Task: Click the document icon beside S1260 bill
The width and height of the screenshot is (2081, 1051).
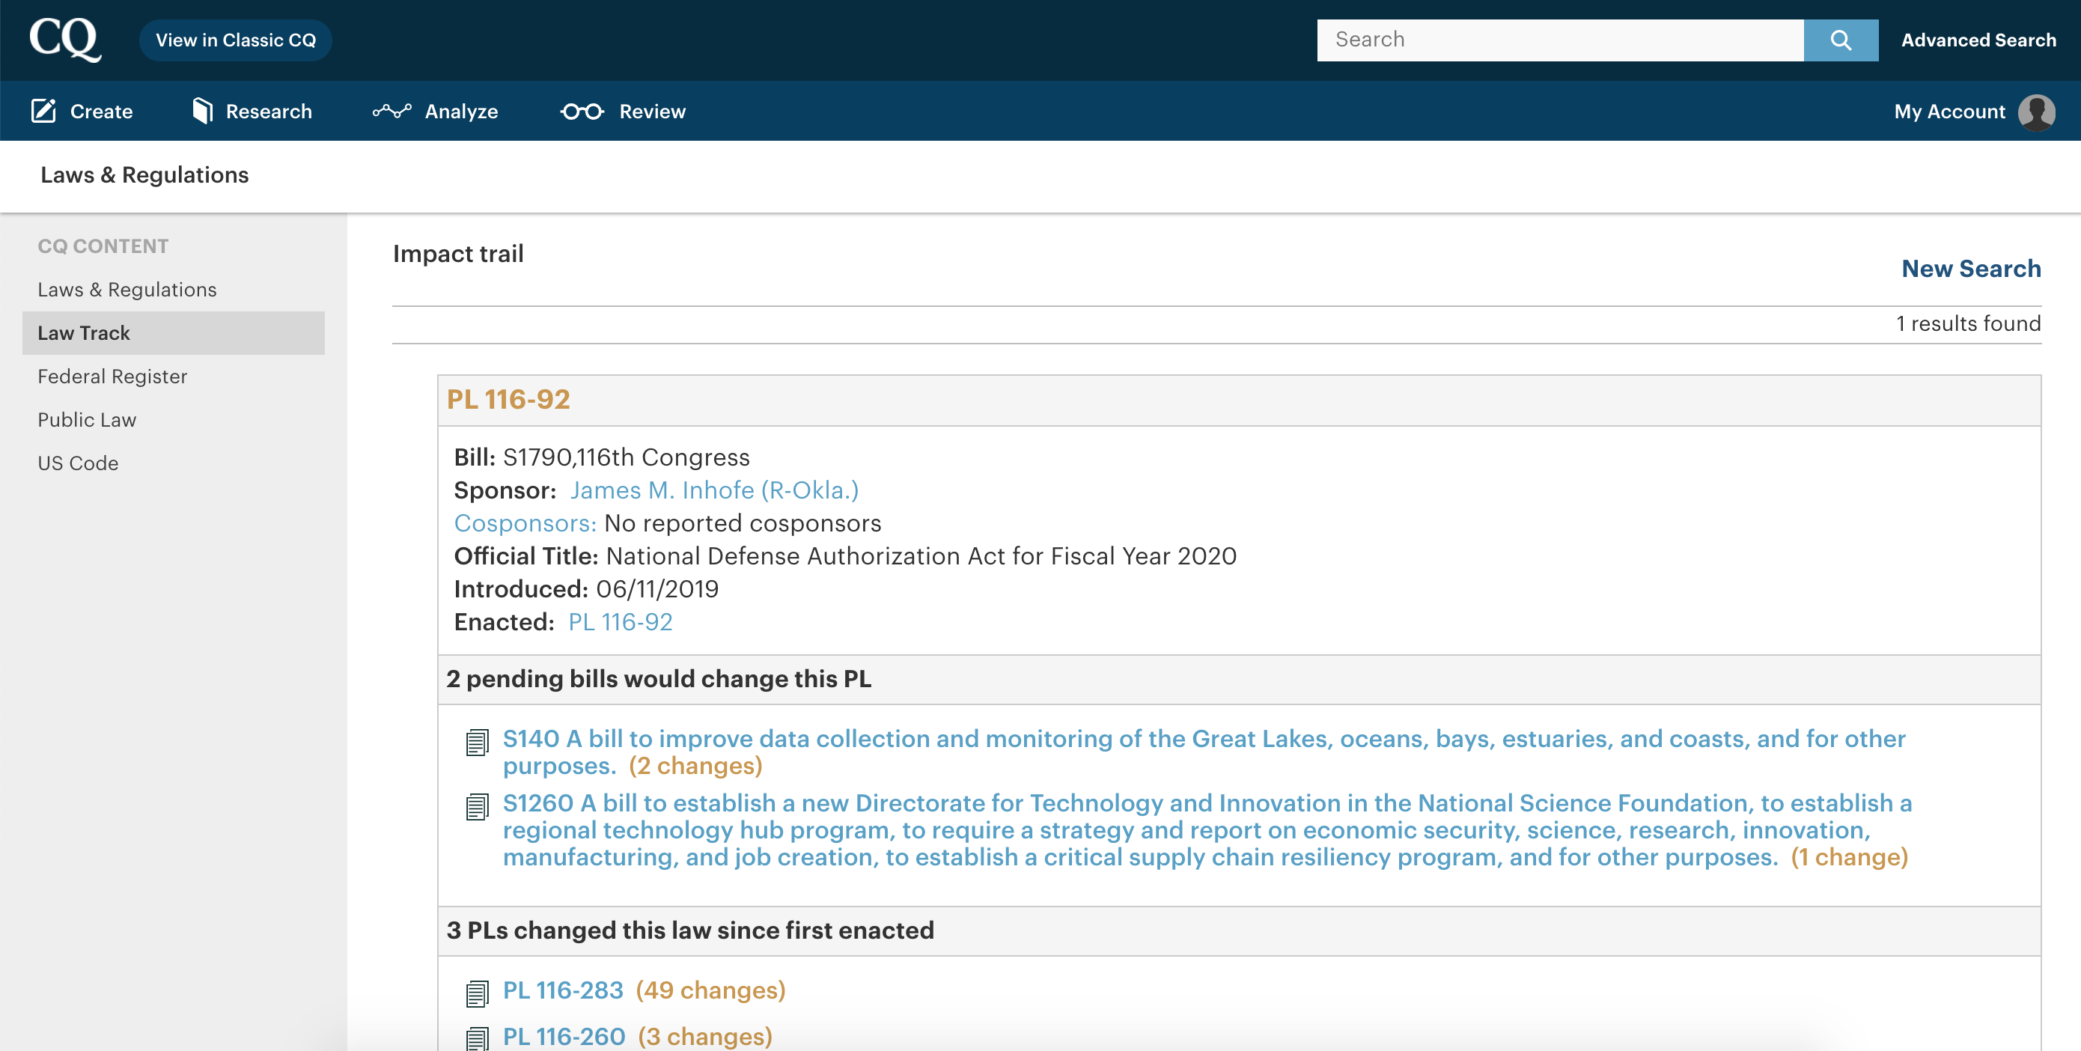Action: 478,806
